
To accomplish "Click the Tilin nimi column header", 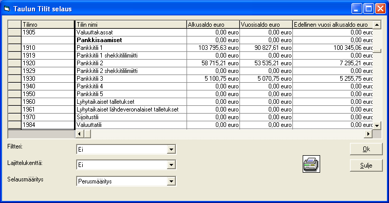I will pyautogui.click(x=131, y=25).
